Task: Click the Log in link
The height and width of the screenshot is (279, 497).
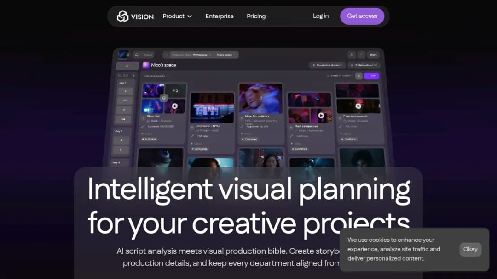Action: pos(321,16)
